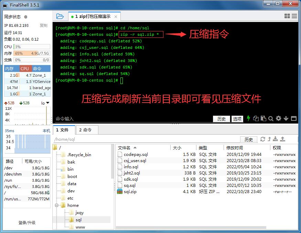Click the 选项 button in terminal bar
Viewport: 301px width, 233px height.
[237, 119]
